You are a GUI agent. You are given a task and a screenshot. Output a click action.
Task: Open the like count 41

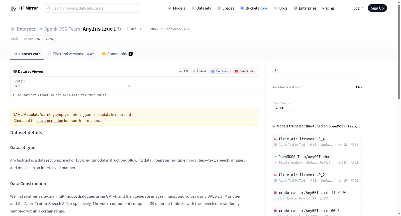pyautogui.click(x=141, y=29)
